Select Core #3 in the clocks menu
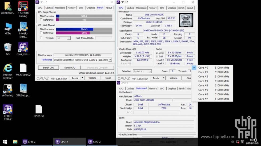The height and width of the screenshot is (146, 261). point(212,81)
